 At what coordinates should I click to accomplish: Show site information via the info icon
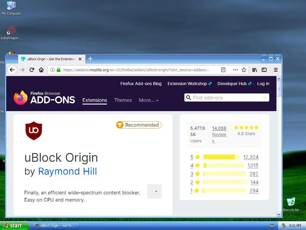(x=53, y=70)
